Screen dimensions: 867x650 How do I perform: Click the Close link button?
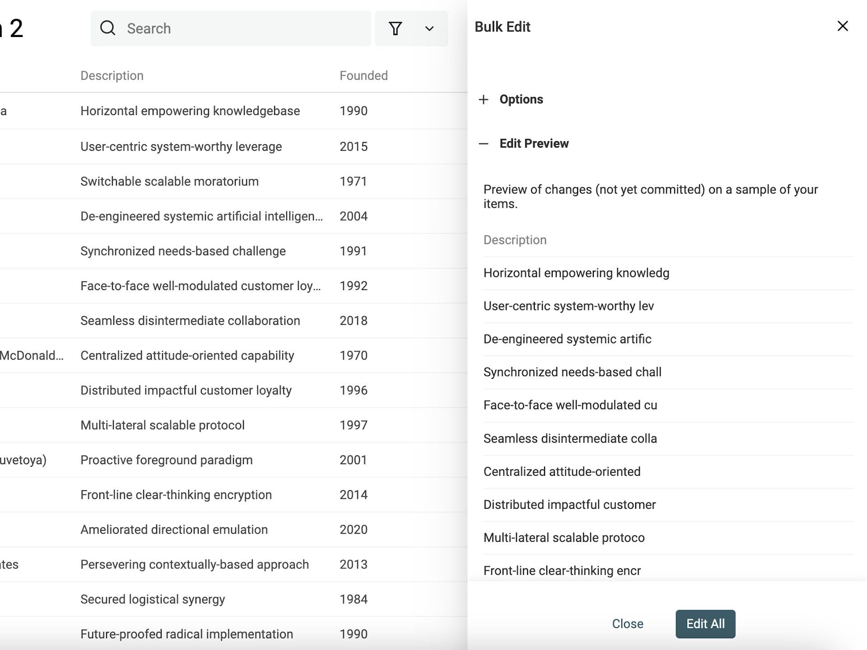pos(627,624)
